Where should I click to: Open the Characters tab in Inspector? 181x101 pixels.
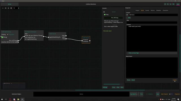pos(165,10)
